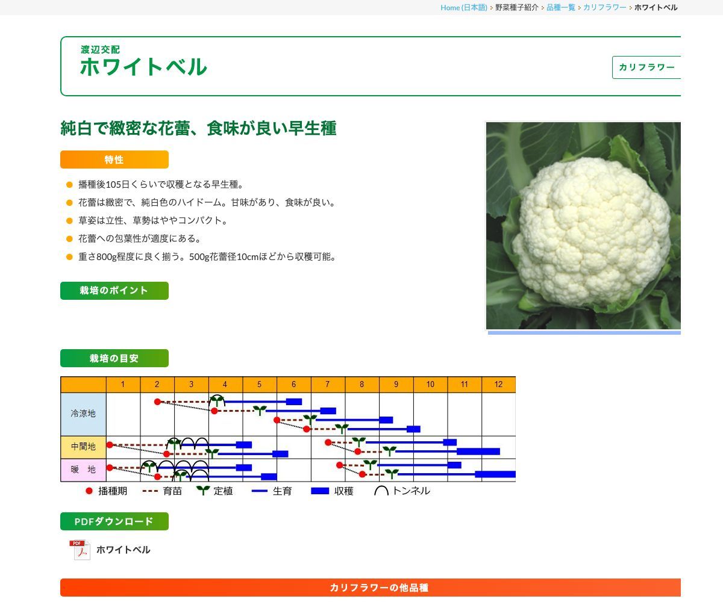The height and width of the screenshot is (602, 723).
Task: Open the ホワイトベル PDF link
Action: (x=123, y=550)
